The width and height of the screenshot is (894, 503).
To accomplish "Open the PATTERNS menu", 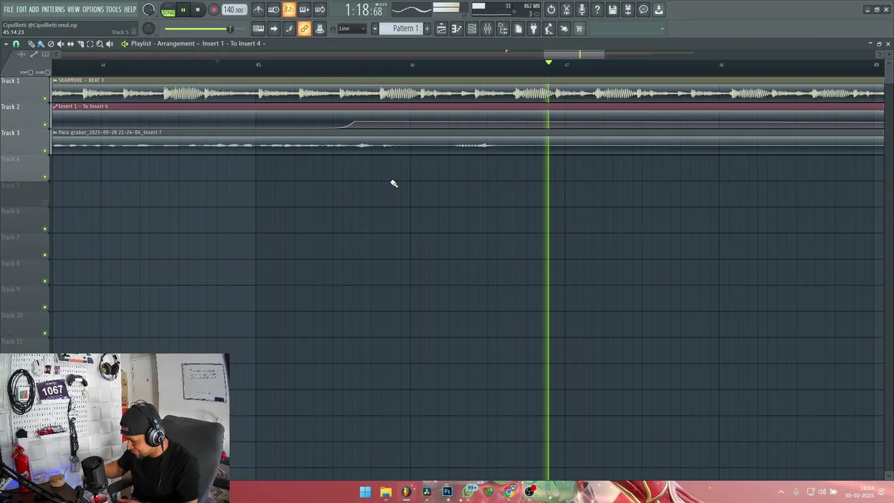I will point(53,10).
